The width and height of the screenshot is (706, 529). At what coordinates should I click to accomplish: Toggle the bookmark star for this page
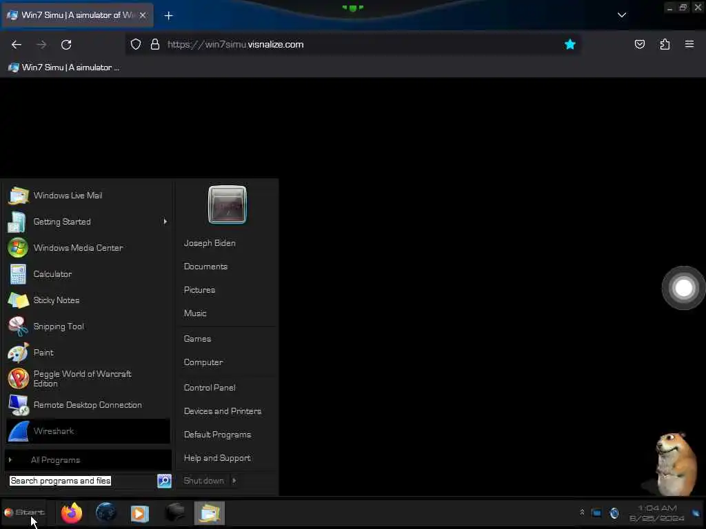570,45
